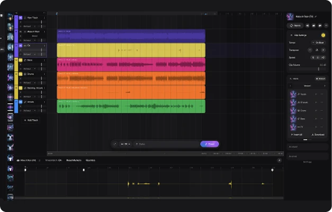332x212 pixels.
Task: Click Insert all under the stems list
Action: 297,135
